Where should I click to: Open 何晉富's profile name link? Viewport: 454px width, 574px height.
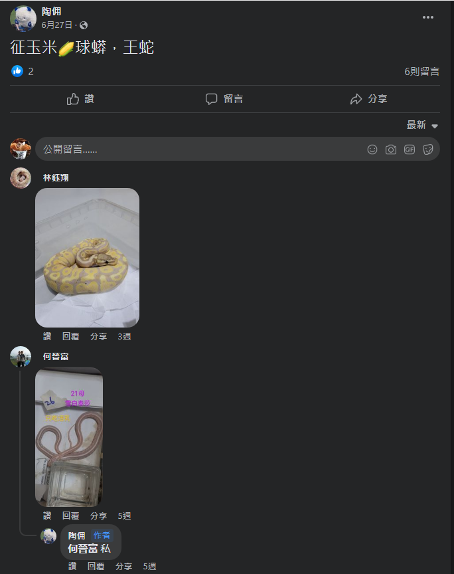[56, 356]
